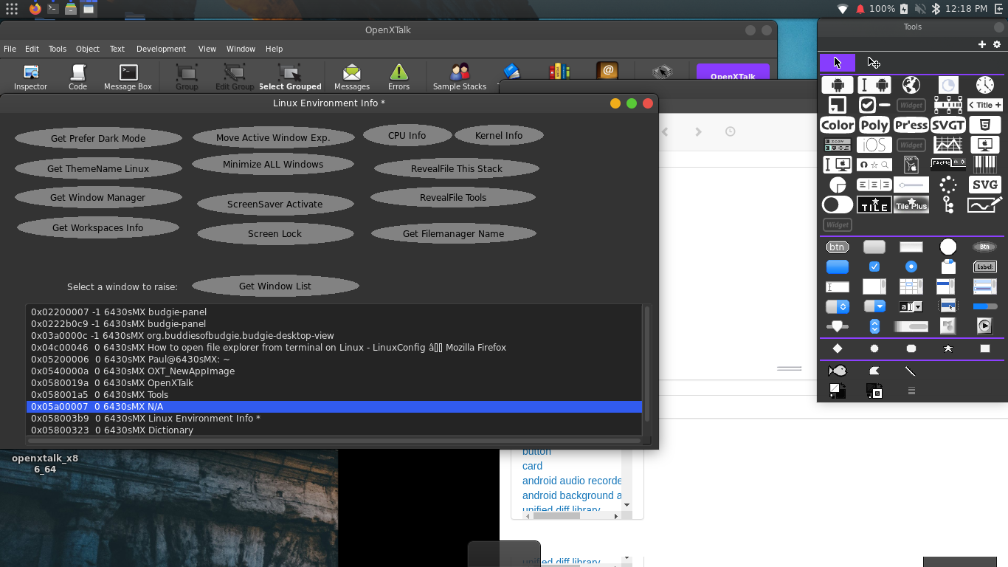The height and width of the screenshot is (567, 1008).
Task: Pick the iOS widget
Action: coord(874,145)
